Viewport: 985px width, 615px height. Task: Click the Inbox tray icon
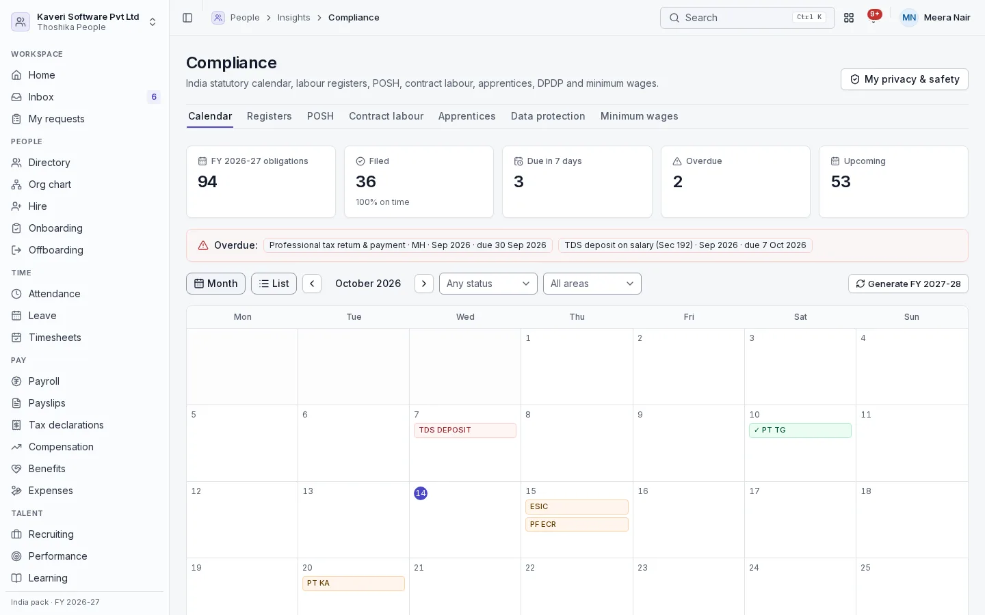pyautogui.click(x=16, y=97)
